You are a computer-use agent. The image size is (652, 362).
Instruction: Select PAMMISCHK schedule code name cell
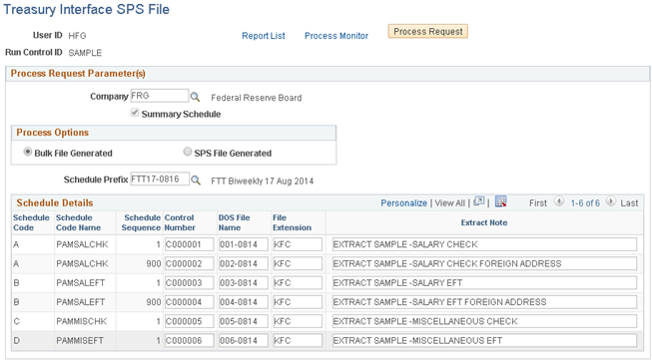[82, 321]
